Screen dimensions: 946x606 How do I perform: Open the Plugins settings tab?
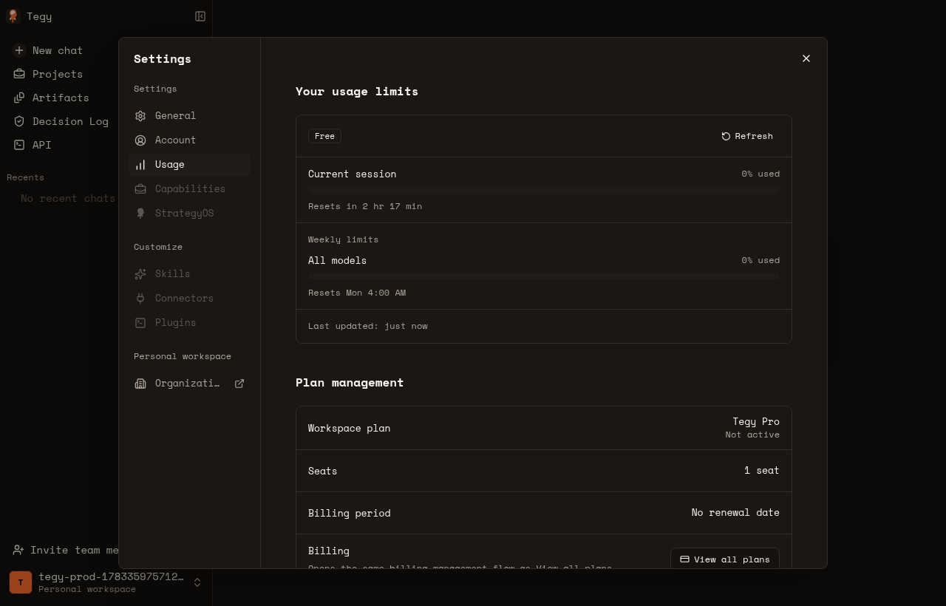pyautogui.click(x=189, y=323)
